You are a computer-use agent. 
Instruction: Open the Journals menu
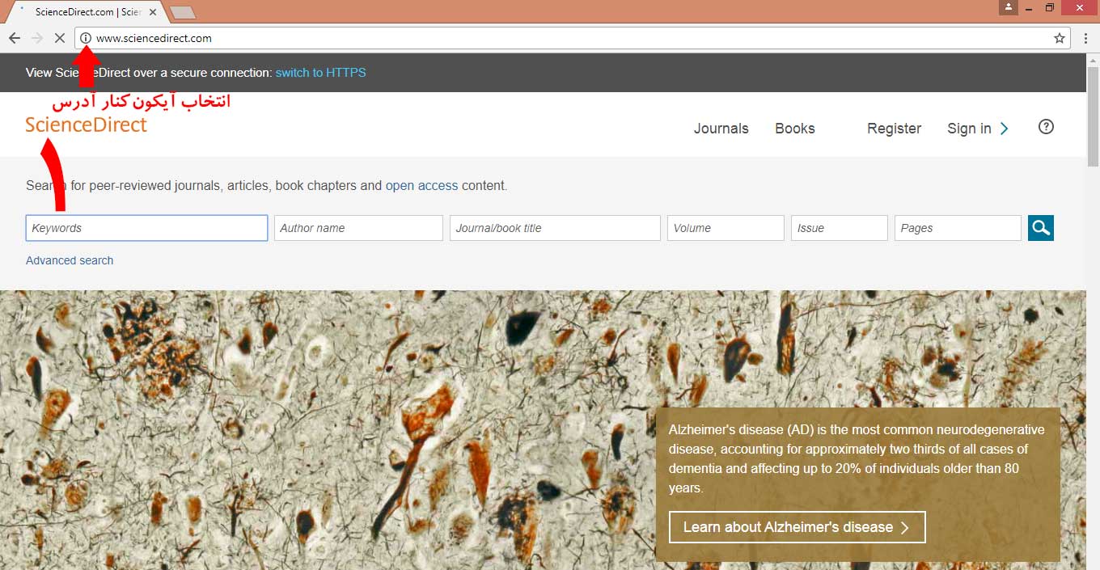pyautogui.click(x=721, y=129)
